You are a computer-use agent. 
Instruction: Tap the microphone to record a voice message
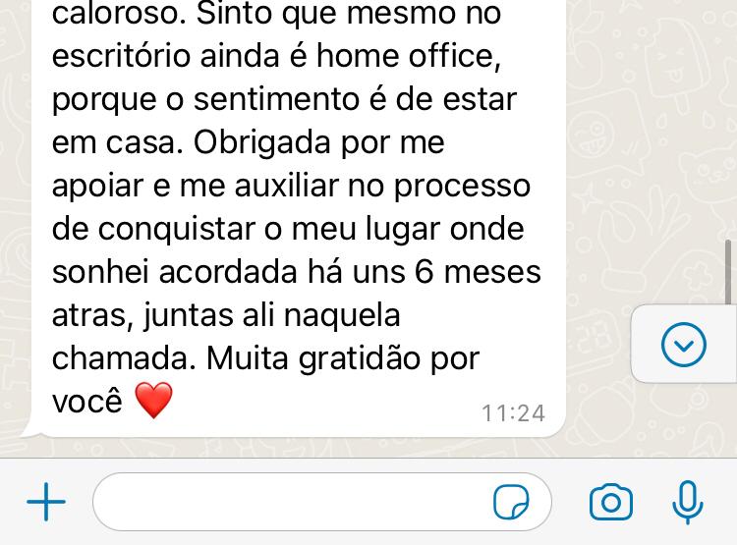tap(688, 502)
